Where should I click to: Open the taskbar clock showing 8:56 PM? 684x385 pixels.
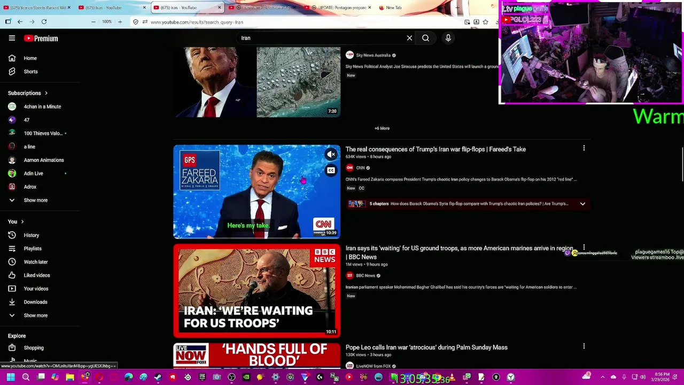[x=661, y=378]
